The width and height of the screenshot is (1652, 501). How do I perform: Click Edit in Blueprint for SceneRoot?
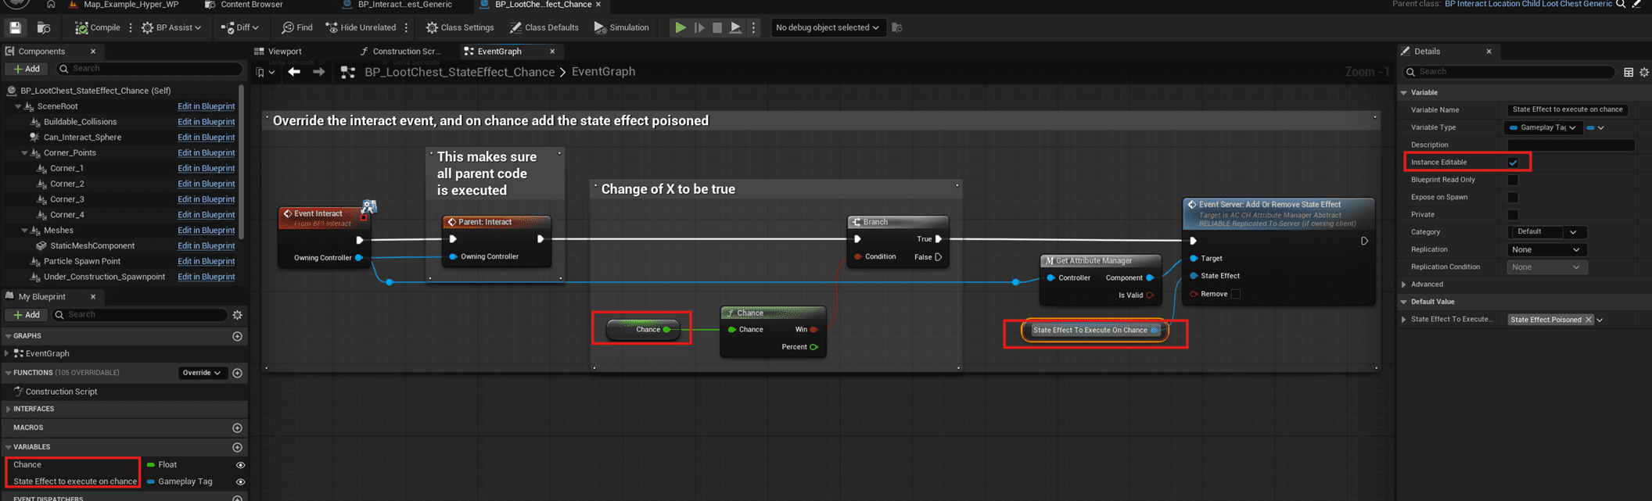[x=206, y=106]
